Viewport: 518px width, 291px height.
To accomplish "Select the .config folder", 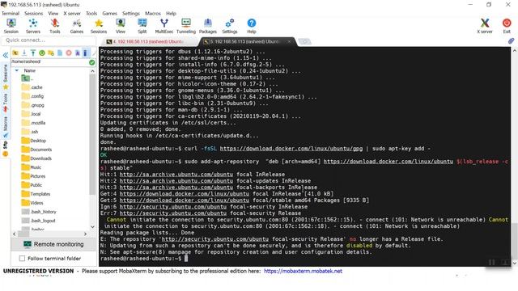I will point(32,96).
